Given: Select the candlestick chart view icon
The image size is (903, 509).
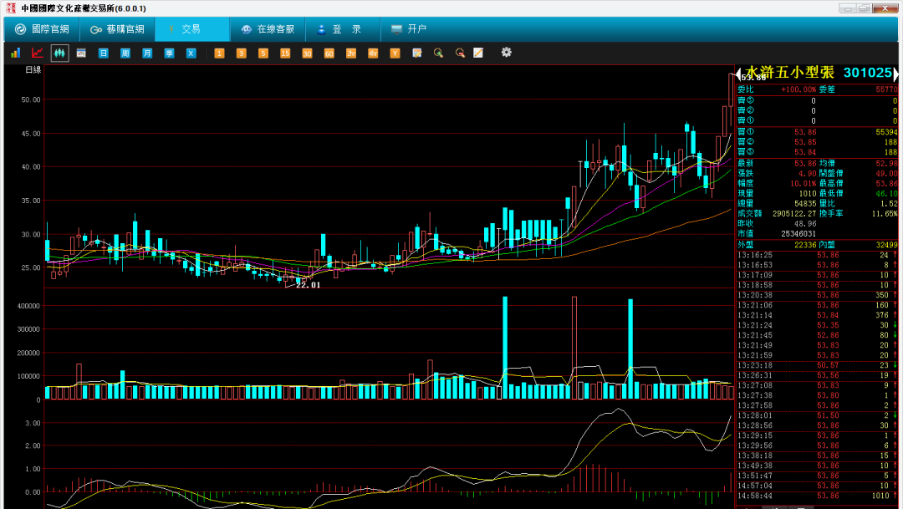Looking at the screenshot, I should click(x=59, y=53).
